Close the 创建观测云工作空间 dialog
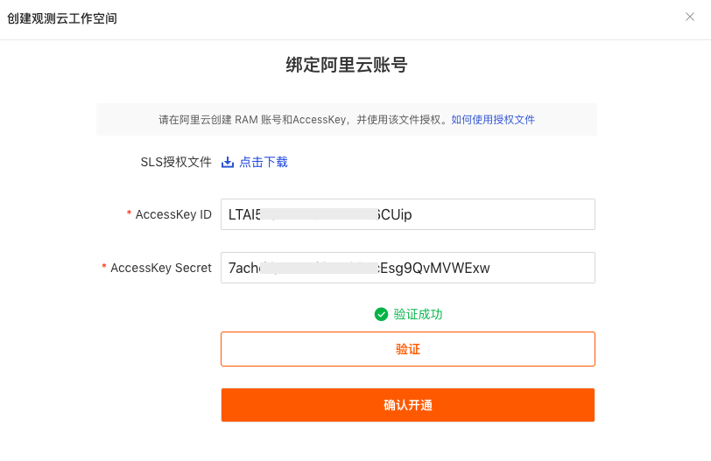The width and height of the screenshot is (711, 461). [690, 17]
